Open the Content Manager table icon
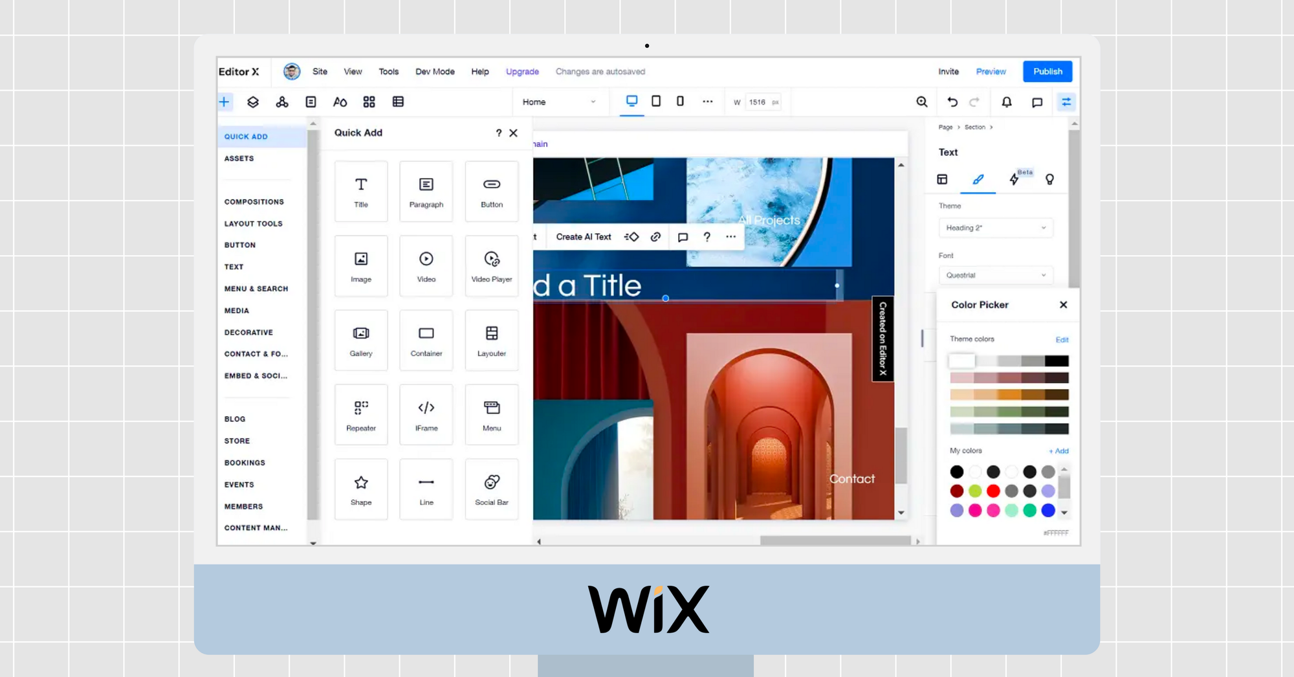1294x677 pixels. point(398,102)
